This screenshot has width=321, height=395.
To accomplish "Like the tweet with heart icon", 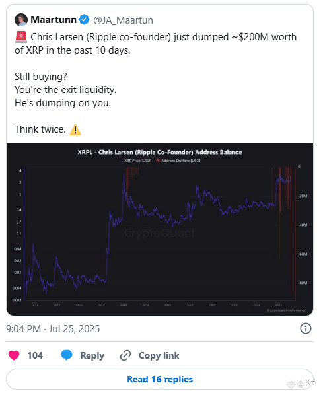I will point(14,355).
